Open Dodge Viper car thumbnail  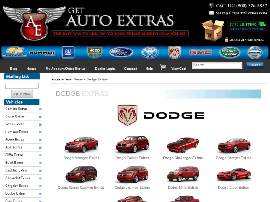point(234,174)
